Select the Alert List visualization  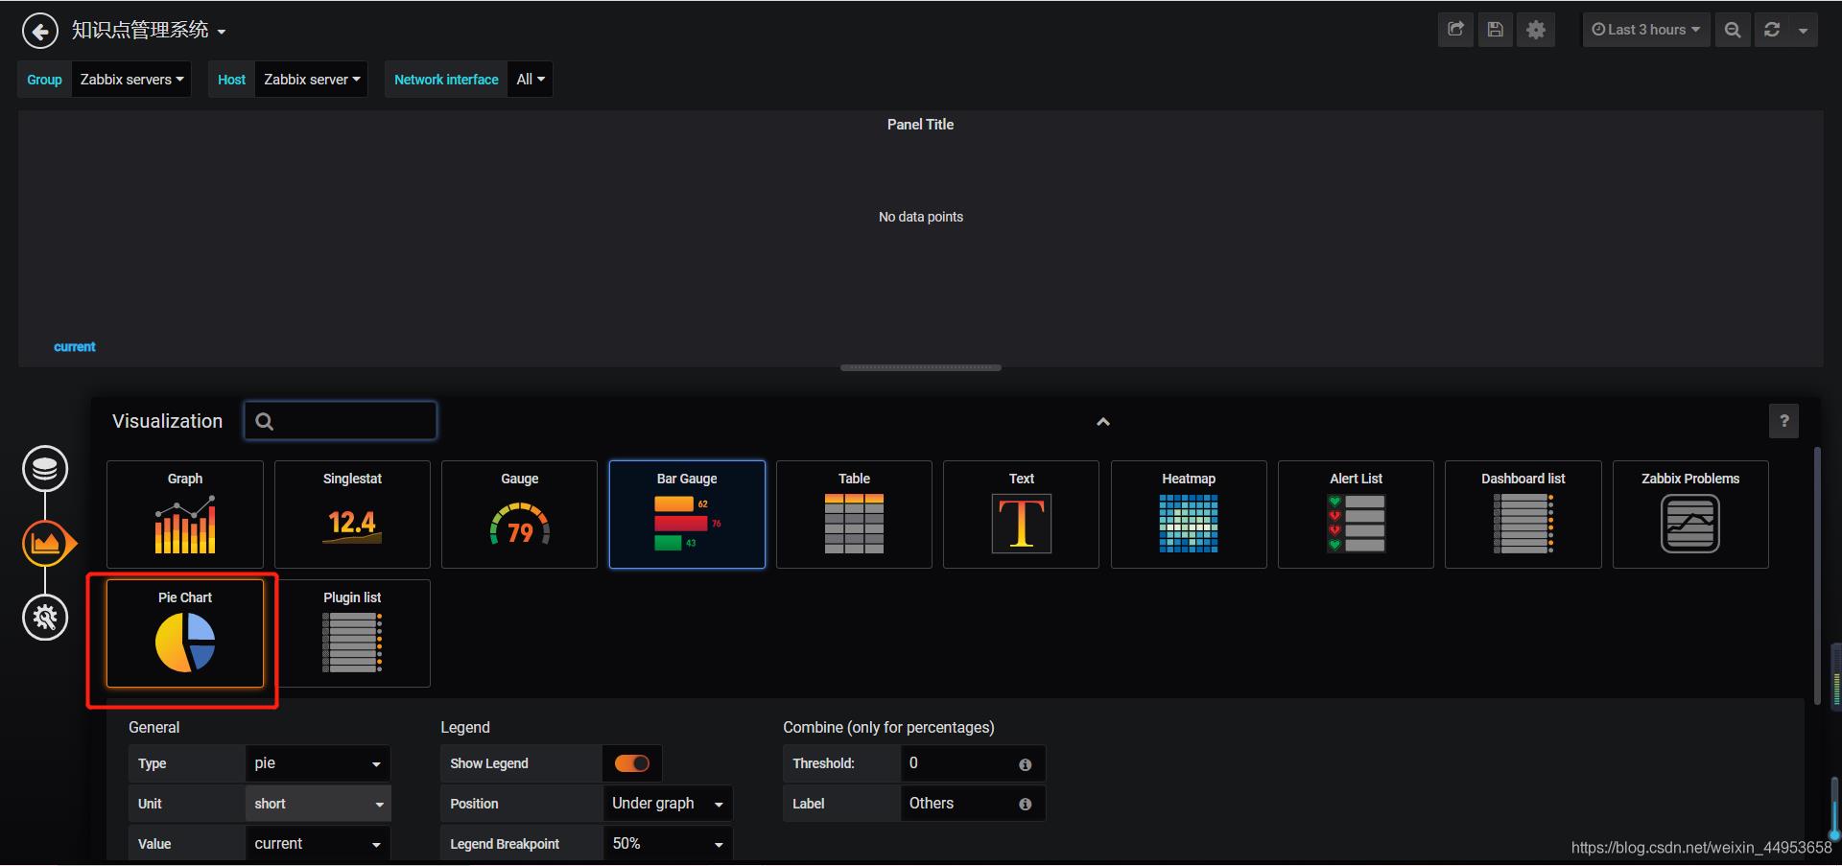pyautogui.click(x=1356, y=514)
